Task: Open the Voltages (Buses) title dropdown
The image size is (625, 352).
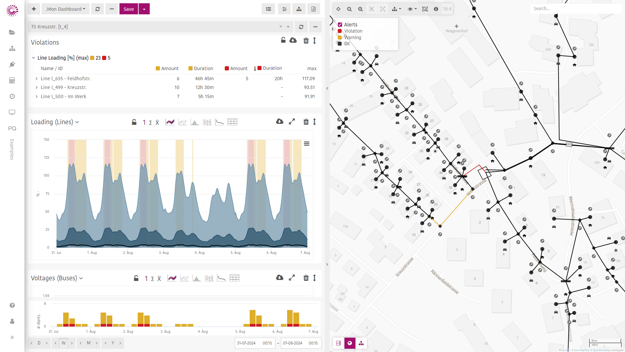Action: (81, 278)
